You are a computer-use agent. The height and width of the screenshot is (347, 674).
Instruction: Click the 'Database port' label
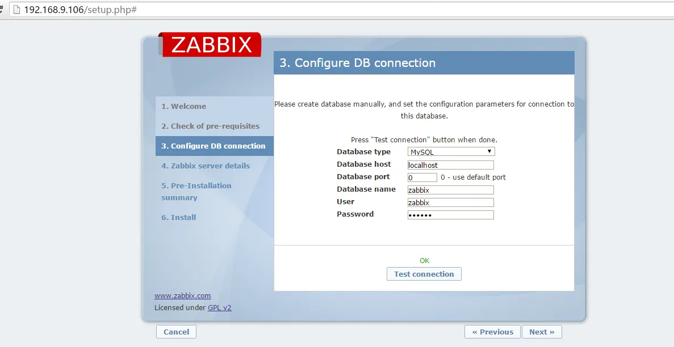click(x=363, y=176)
